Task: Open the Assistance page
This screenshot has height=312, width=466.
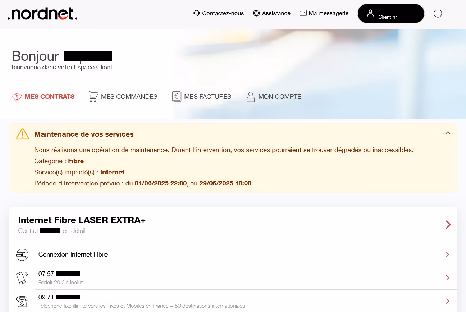Action: click(276, 13)
